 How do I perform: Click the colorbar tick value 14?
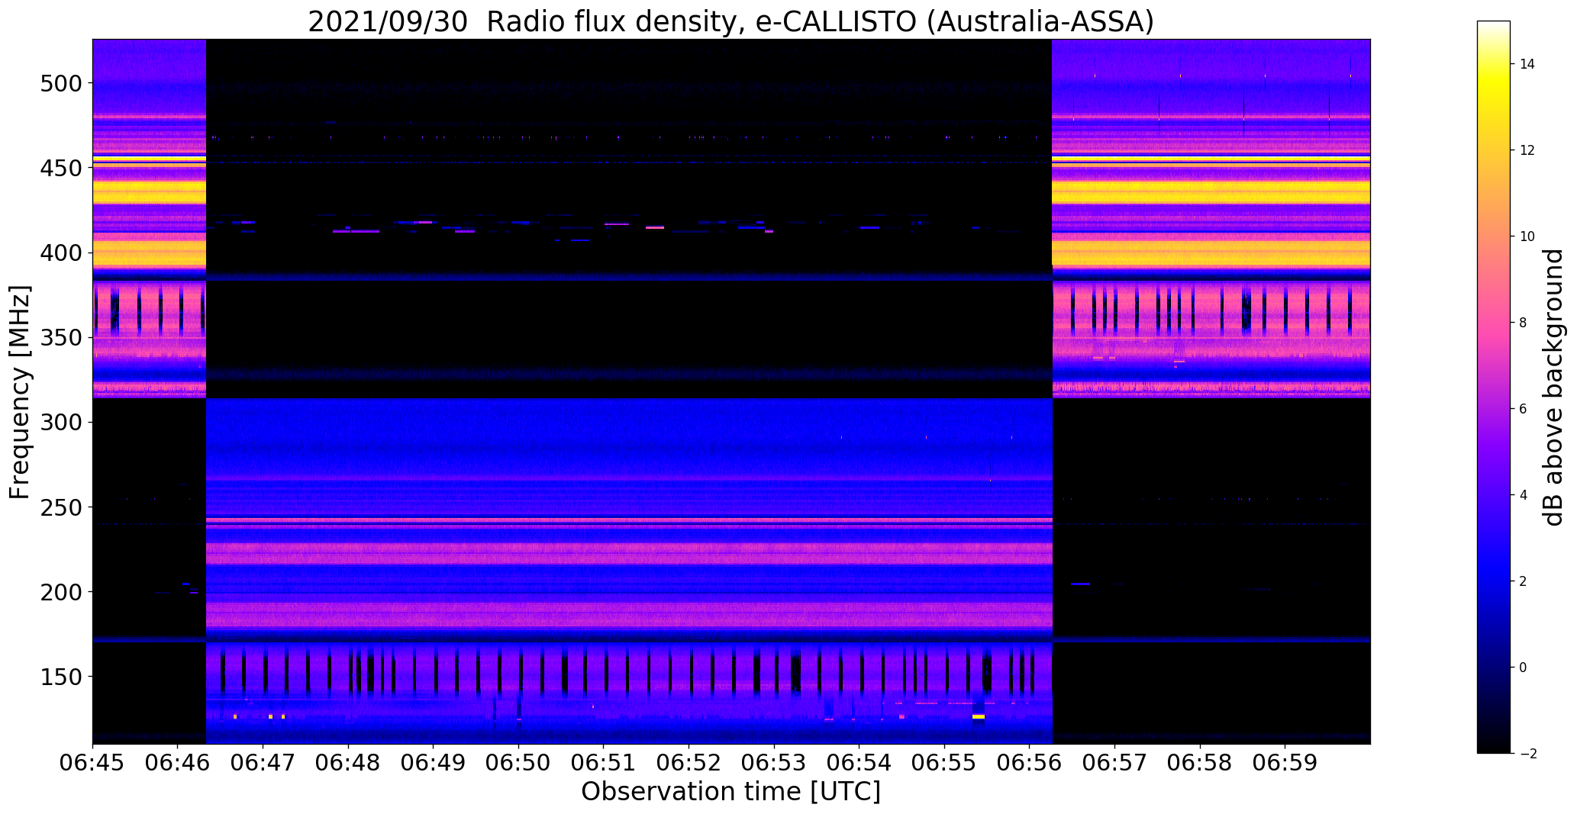1527,64
